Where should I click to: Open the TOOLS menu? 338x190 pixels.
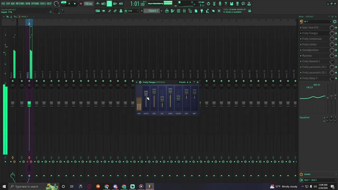(x=43, y=4)
